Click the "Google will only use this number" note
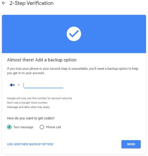Screen dimensions: 148x156 pyautogui.click(x=40, y=98)
